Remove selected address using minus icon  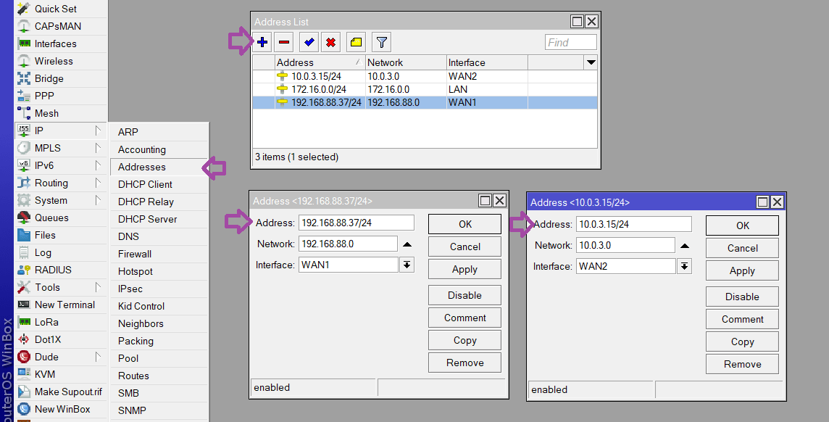click(x=283, y=41)
